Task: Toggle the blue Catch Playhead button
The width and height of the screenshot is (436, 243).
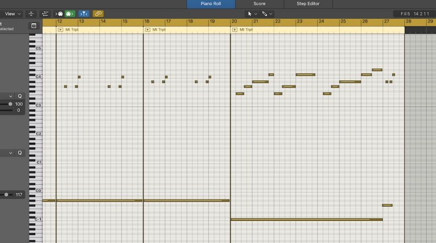Action: [83, 14]
